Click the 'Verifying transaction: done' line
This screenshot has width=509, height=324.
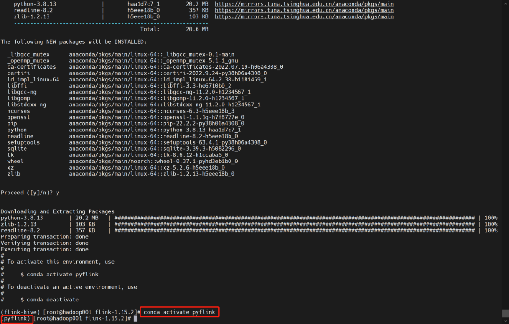coord(44,243)
